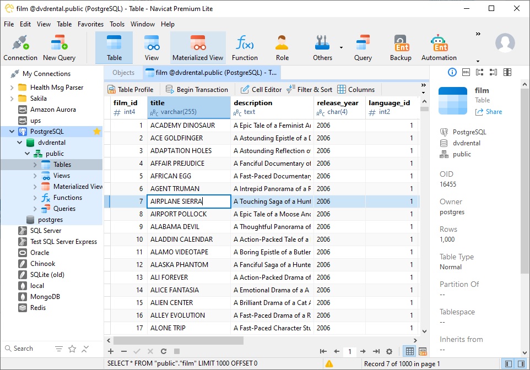Switch to form view in bottom bar
The image size is (530, 370).
tap(423, 351)
